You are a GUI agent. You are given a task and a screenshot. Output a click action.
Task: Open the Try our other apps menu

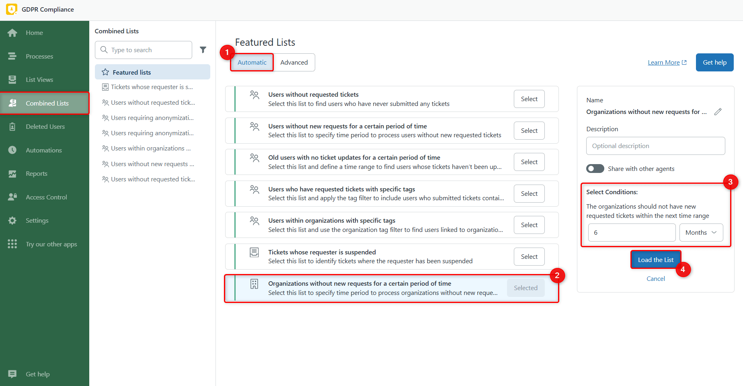pyautogui.click(x=51, y=244)
